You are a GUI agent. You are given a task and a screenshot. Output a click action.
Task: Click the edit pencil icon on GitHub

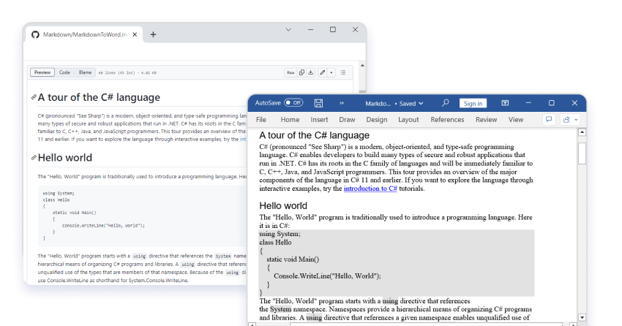323,72
